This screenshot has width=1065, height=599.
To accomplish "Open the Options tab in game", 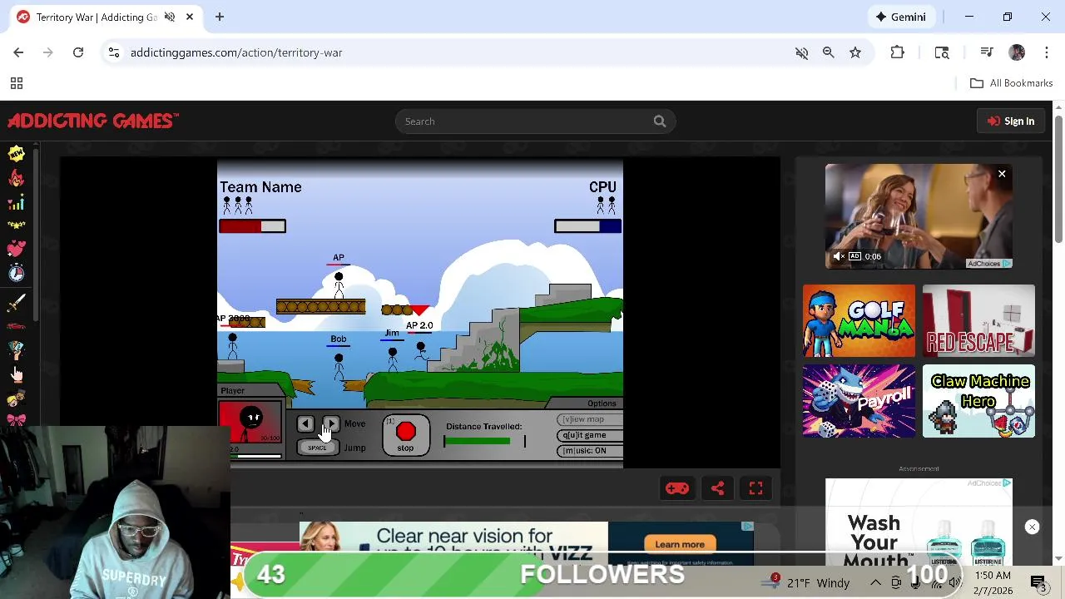I will 602,403.
